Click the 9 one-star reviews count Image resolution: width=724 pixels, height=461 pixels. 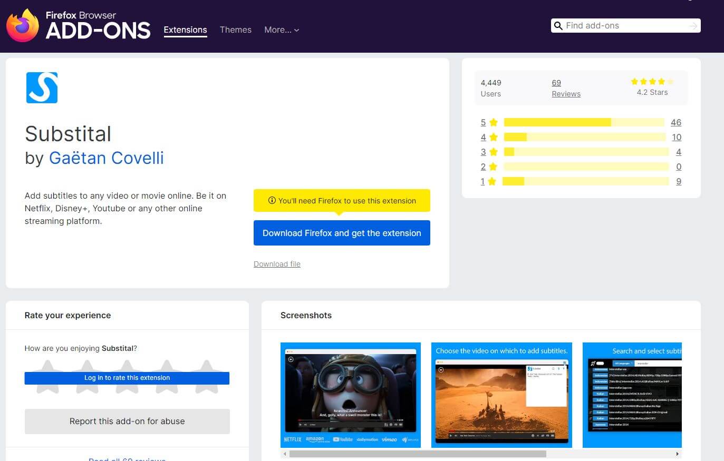[x=679, y=181]
